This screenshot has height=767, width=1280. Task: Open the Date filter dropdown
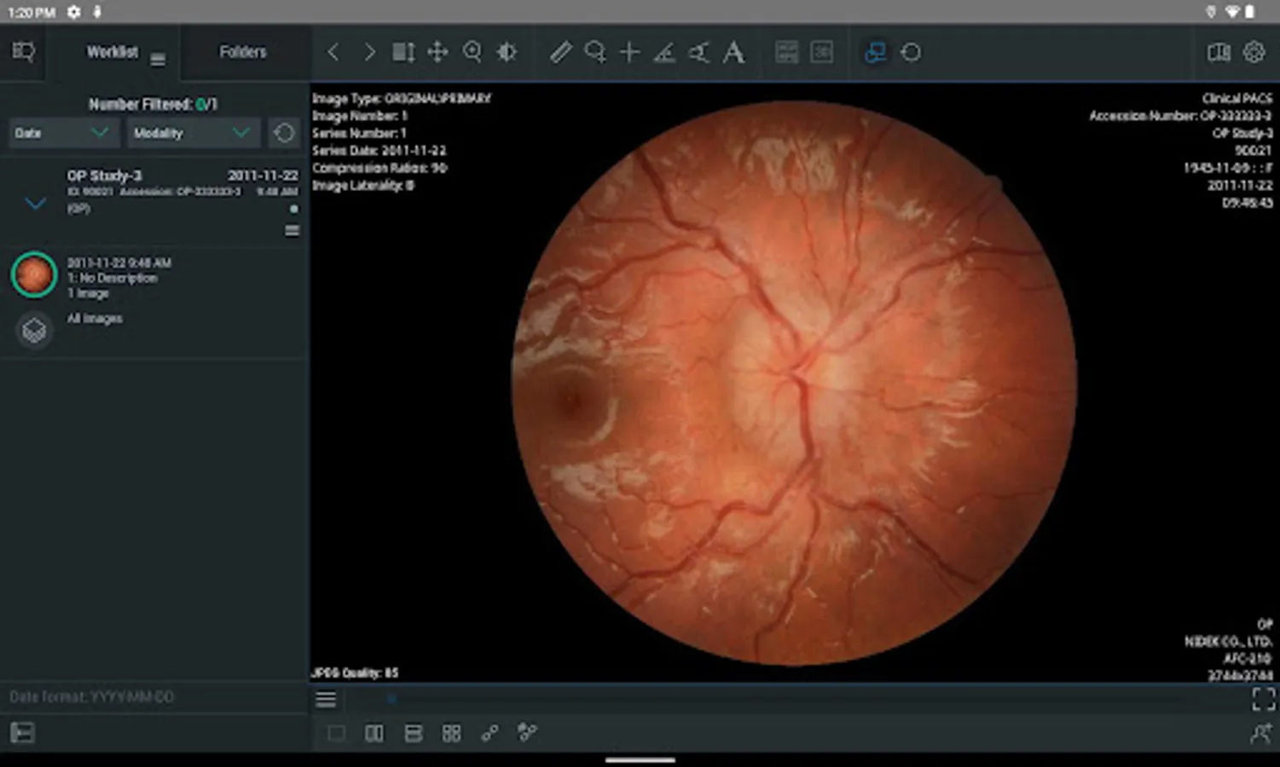(x=62, y=133)
